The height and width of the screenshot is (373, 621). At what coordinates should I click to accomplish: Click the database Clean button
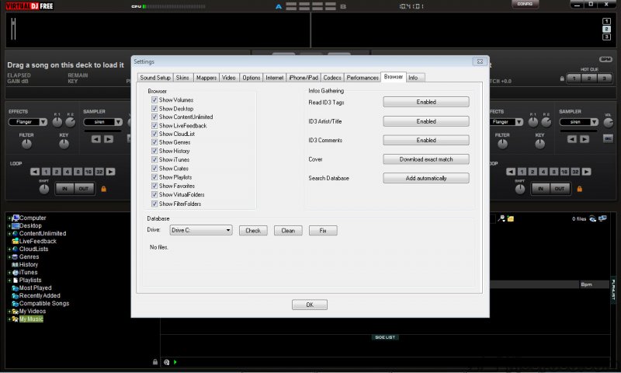point(288,230)
